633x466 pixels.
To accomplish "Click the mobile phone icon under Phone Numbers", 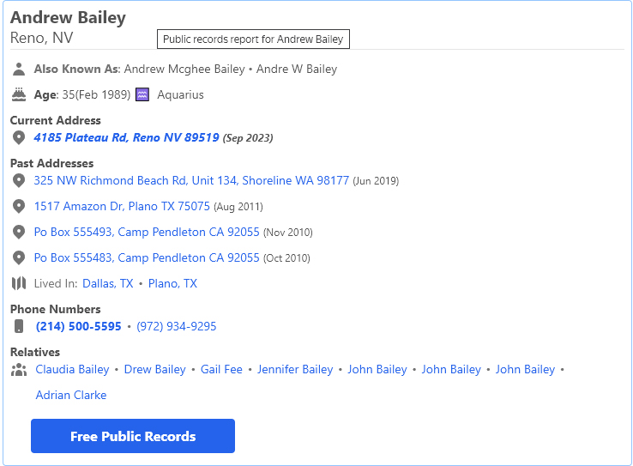I will (19, 327).
